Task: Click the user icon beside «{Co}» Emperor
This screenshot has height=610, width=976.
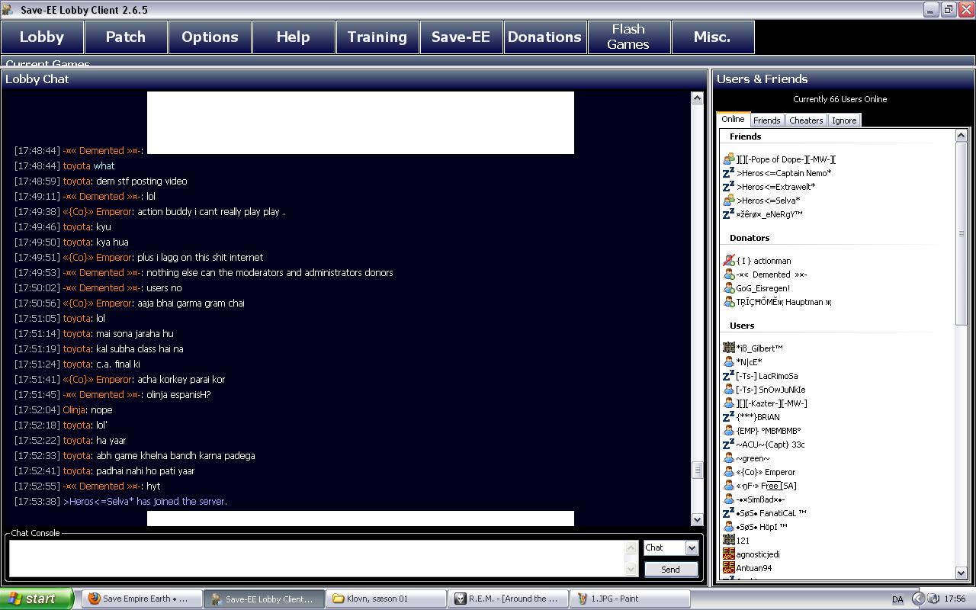Action: click(728, 472)
